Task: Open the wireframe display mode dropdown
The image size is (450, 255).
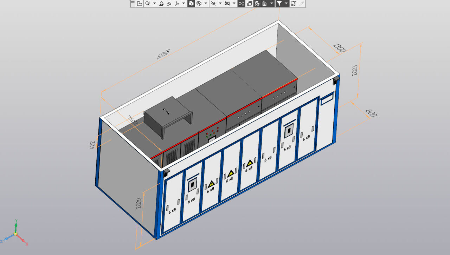Action: (206, 4)
